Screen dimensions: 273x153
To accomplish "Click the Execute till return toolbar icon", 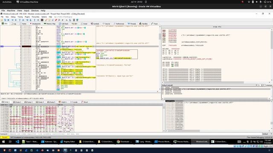I will [35, 20].
